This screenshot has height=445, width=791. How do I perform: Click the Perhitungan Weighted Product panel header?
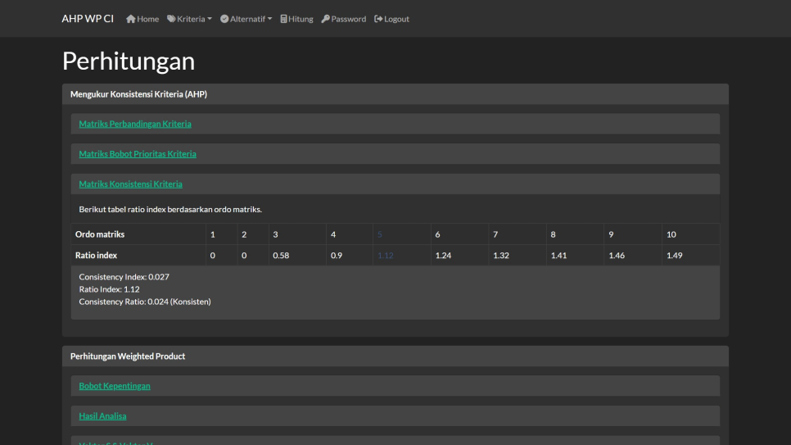pos(128,356)
